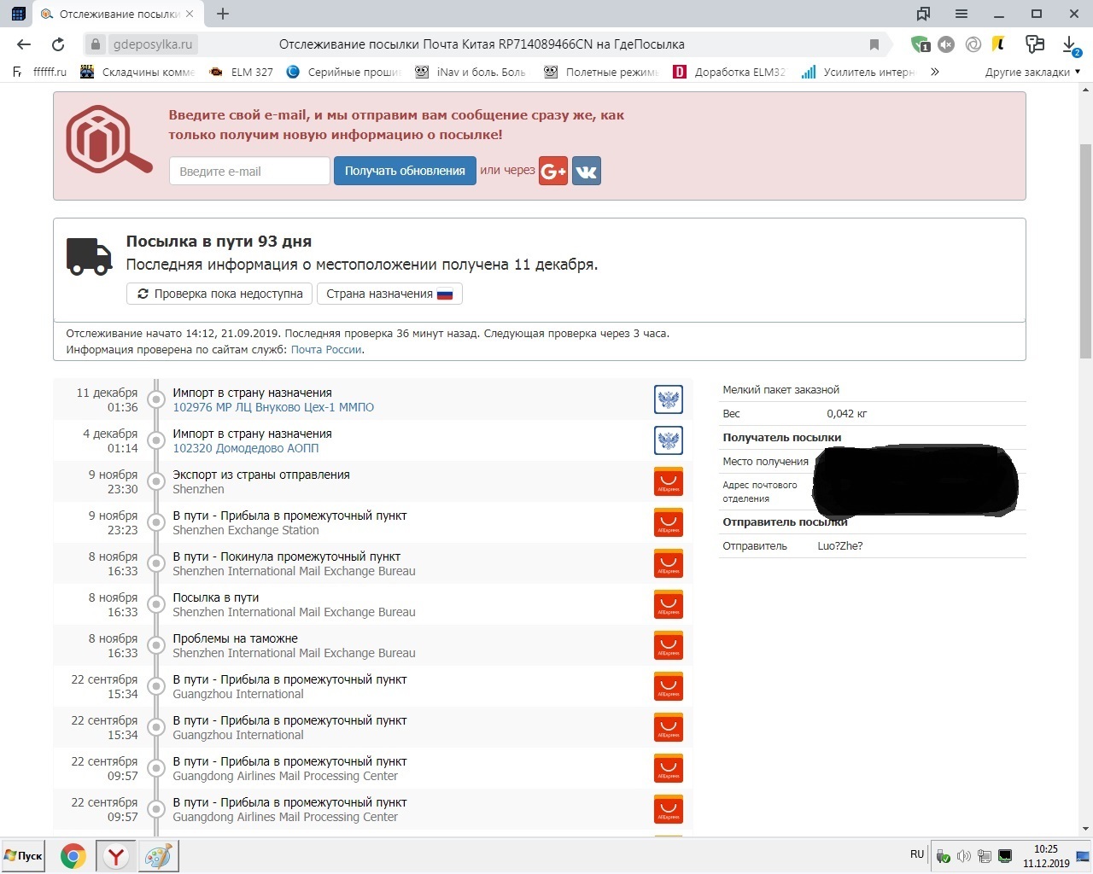The width and height of the screenshot is (1093, 874).
Task: Click the weight value '0,042 кг'
Action: point(847,414)
